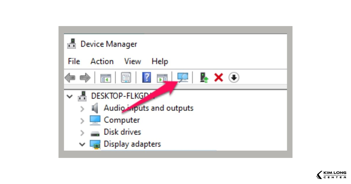Open the View menu

(133, 62)
